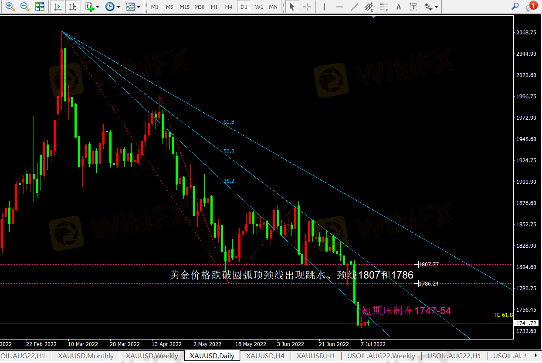This screenshot has width=542, height=363.
Task: Choose the trendline drawing tool
Action: coord(355,7)
